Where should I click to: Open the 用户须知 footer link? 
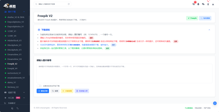207,108
